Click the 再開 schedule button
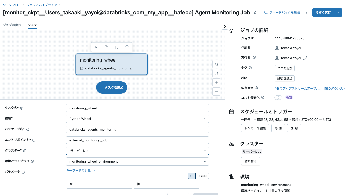Screen dimensions: 345x195 pyautogui.click(x=278, y=128)
